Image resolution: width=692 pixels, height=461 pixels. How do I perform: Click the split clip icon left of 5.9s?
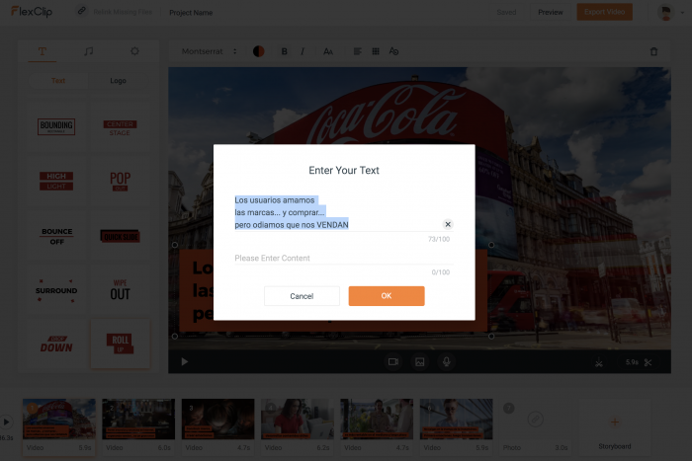coord(599,362)
